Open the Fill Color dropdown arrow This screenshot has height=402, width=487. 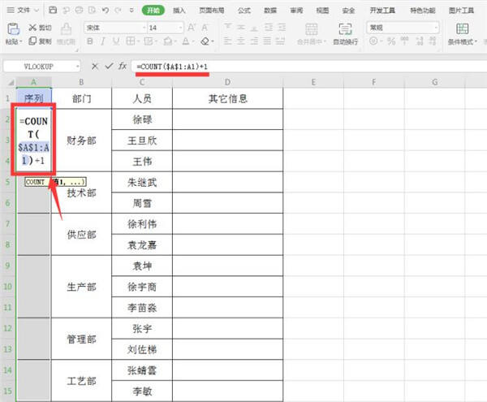pos(175,41)
